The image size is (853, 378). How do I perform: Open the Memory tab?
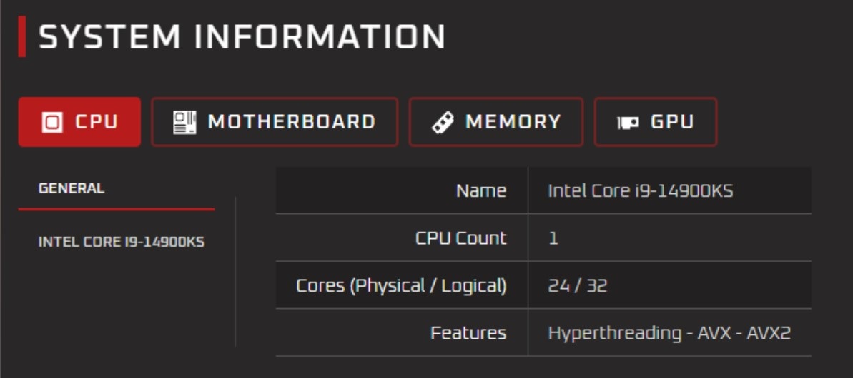496,122
